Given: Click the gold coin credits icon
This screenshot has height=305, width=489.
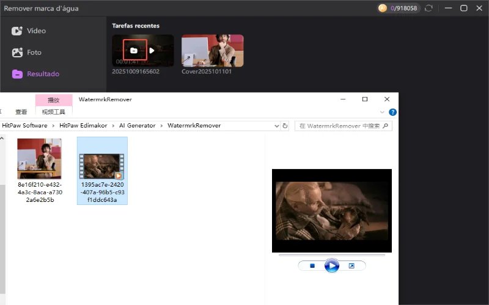Looking at the screenshot, I should pos(383,9).
